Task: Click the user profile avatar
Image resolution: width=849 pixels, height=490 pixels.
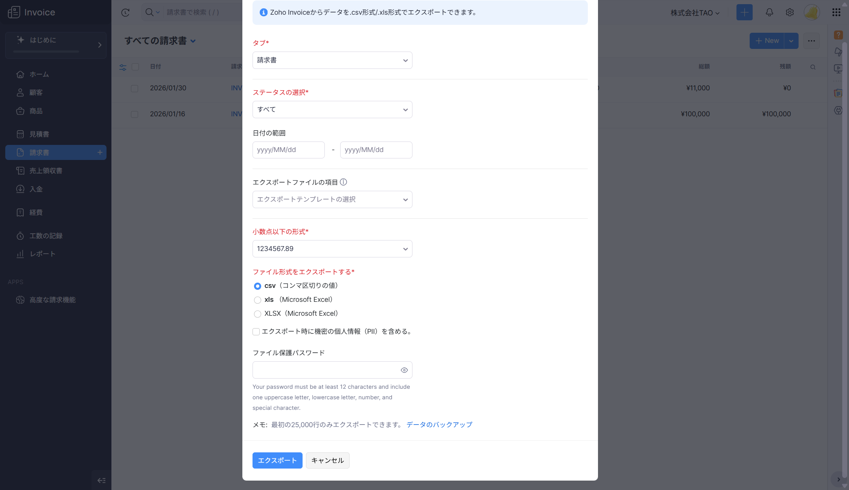Action: (x=812, y=12)
